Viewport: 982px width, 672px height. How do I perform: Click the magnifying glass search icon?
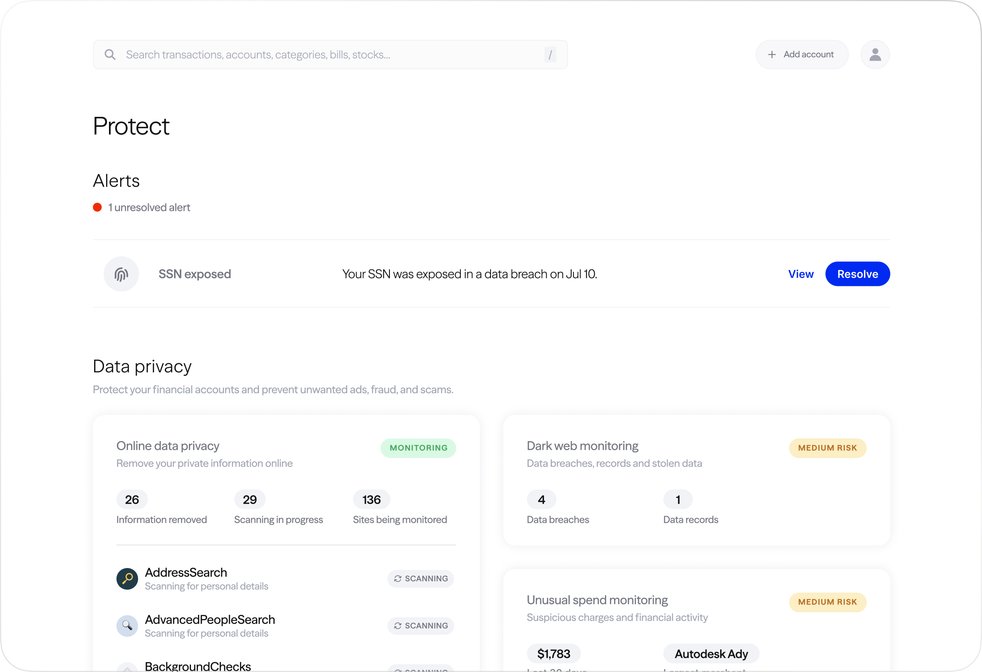[110, 55]
